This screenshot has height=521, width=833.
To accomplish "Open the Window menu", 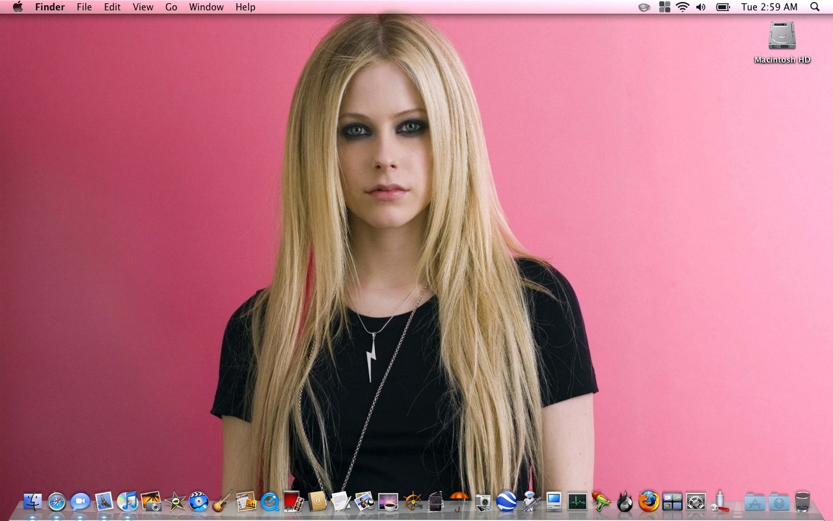I will (x=206, y=7).
